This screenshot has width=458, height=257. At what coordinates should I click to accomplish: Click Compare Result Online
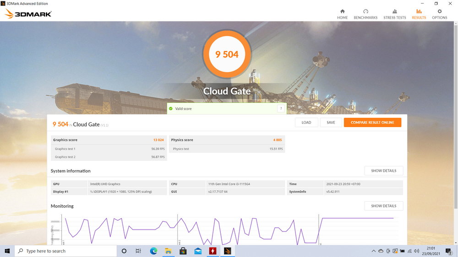pyautogui.click(x=372, y=123)
